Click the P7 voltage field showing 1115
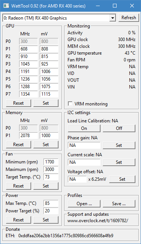 point(49,94)
